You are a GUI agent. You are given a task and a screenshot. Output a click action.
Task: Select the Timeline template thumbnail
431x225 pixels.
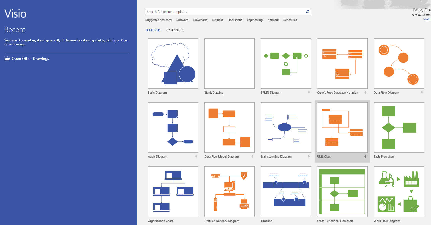(286, 192)
